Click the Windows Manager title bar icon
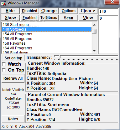 pos(3,3)
